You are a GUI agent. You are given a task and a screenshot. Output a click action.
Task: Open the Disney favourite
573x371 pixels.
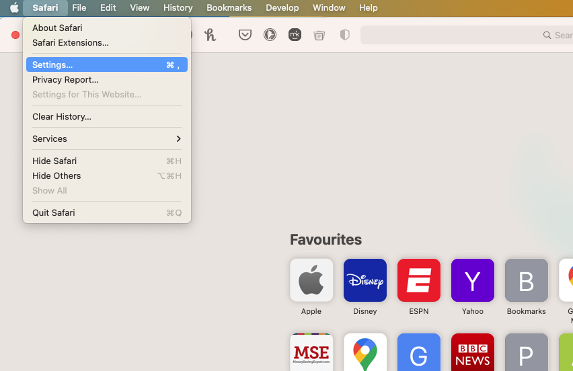point(365,280)
